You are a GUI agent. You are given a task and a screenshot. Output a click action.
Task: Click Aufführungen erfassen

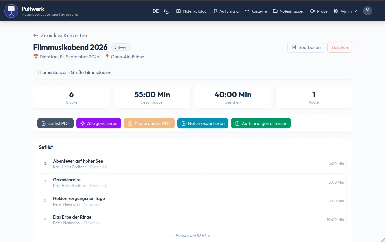point(261,123)
